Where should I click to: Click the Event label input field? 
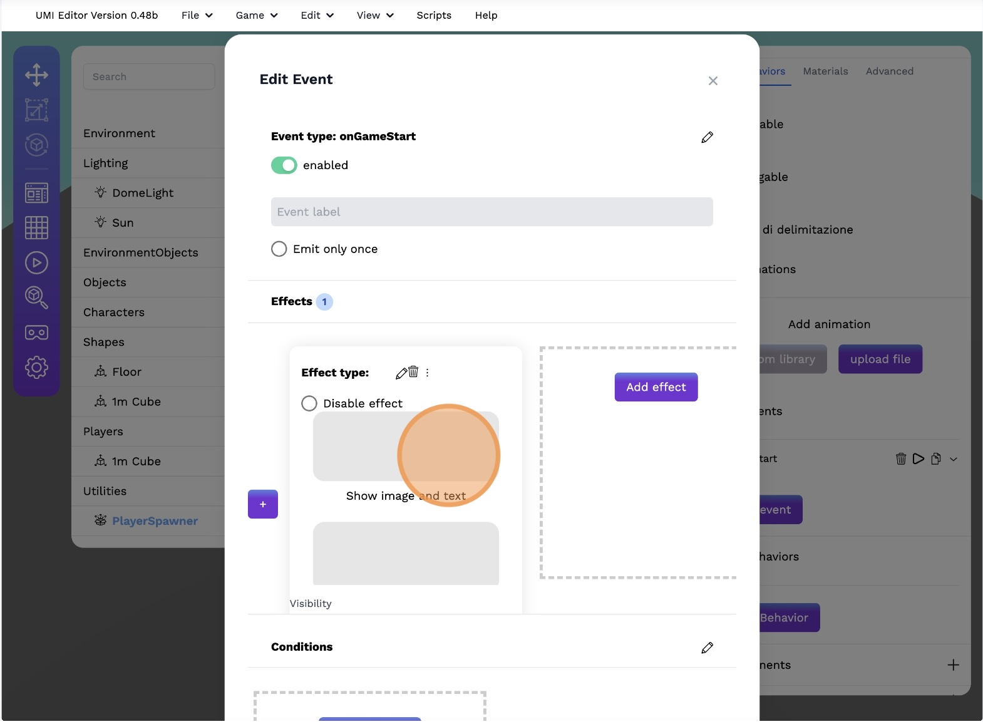[x=491, y=212]
